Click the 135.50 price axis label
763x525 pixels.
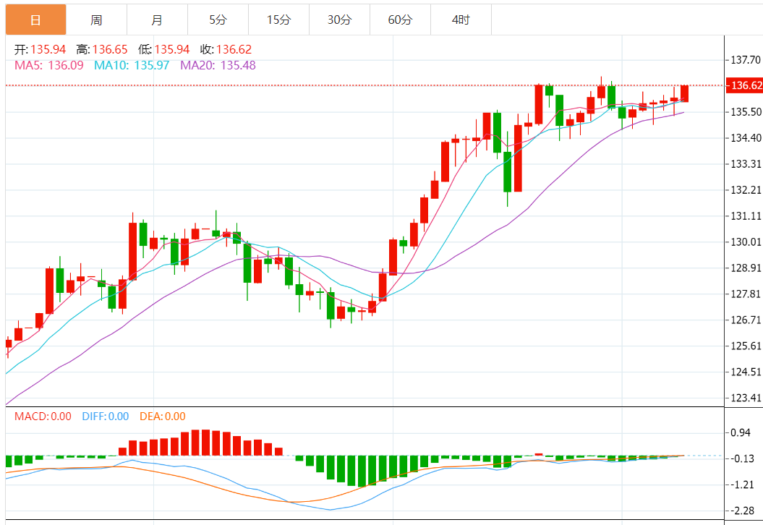pos(746,112)
